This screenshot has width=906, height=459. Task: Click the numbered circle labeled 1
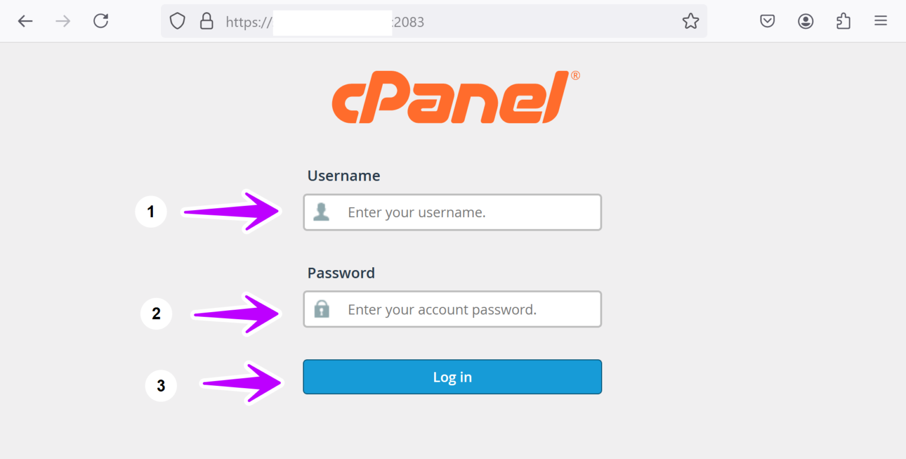[x=151, y=211]
